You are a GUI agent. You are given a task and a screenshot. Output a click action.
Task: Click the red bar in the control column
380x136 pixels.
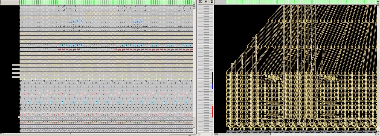213,112
